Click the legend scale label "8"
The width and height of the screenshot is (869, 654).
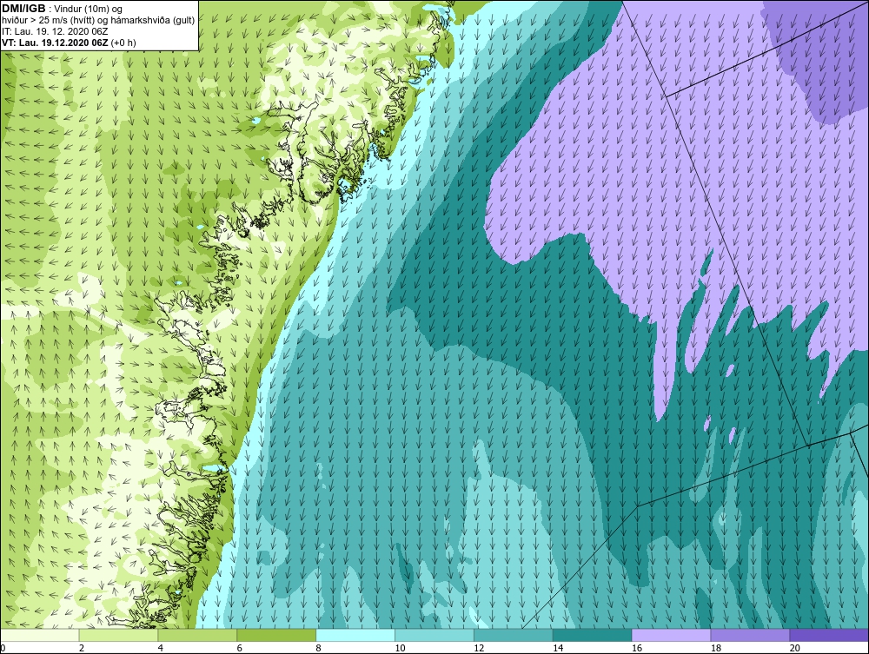pyautogui.click(x=319, y=648)
